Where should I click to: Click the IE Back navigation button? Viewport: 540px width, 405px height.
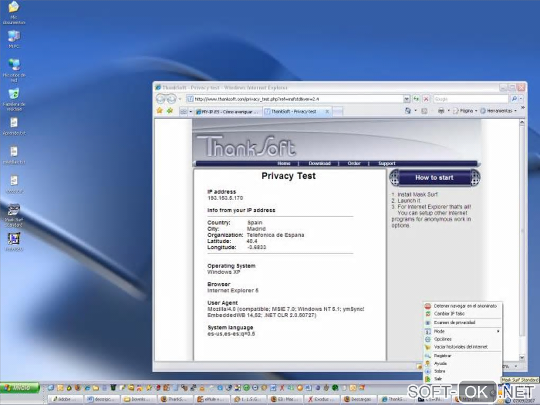160,99
